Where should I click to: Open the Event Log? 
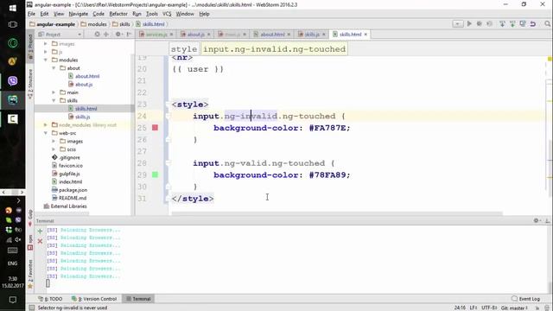(x=525, y=299)
